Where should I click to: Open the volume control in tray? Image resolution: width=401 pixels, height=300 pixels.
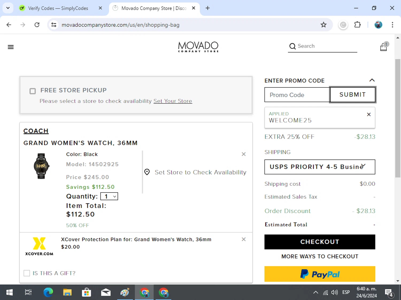[334, 292]
